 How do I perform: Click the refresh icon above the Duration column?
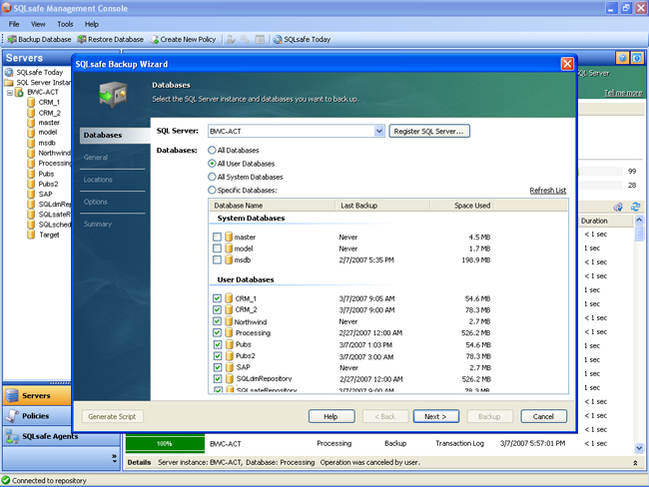636,207
